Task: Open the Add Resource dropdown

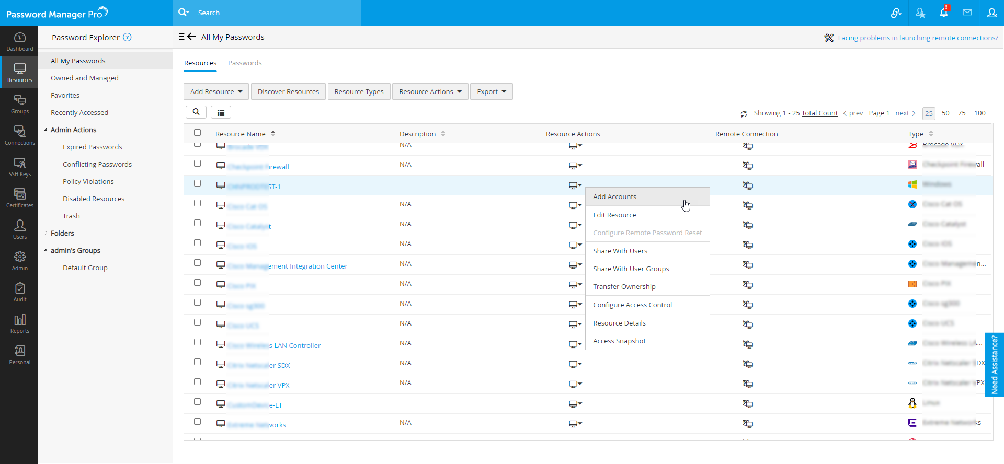Action: [x=216, y=91]
